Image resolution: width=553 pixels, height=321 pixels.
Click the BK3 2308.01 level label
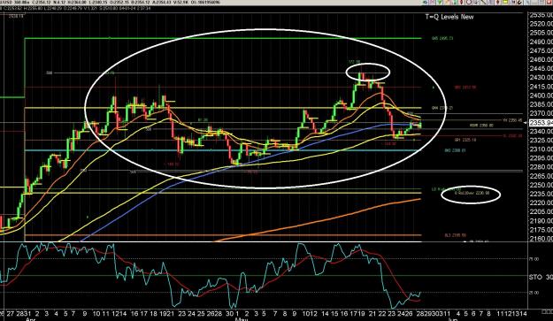455,150
